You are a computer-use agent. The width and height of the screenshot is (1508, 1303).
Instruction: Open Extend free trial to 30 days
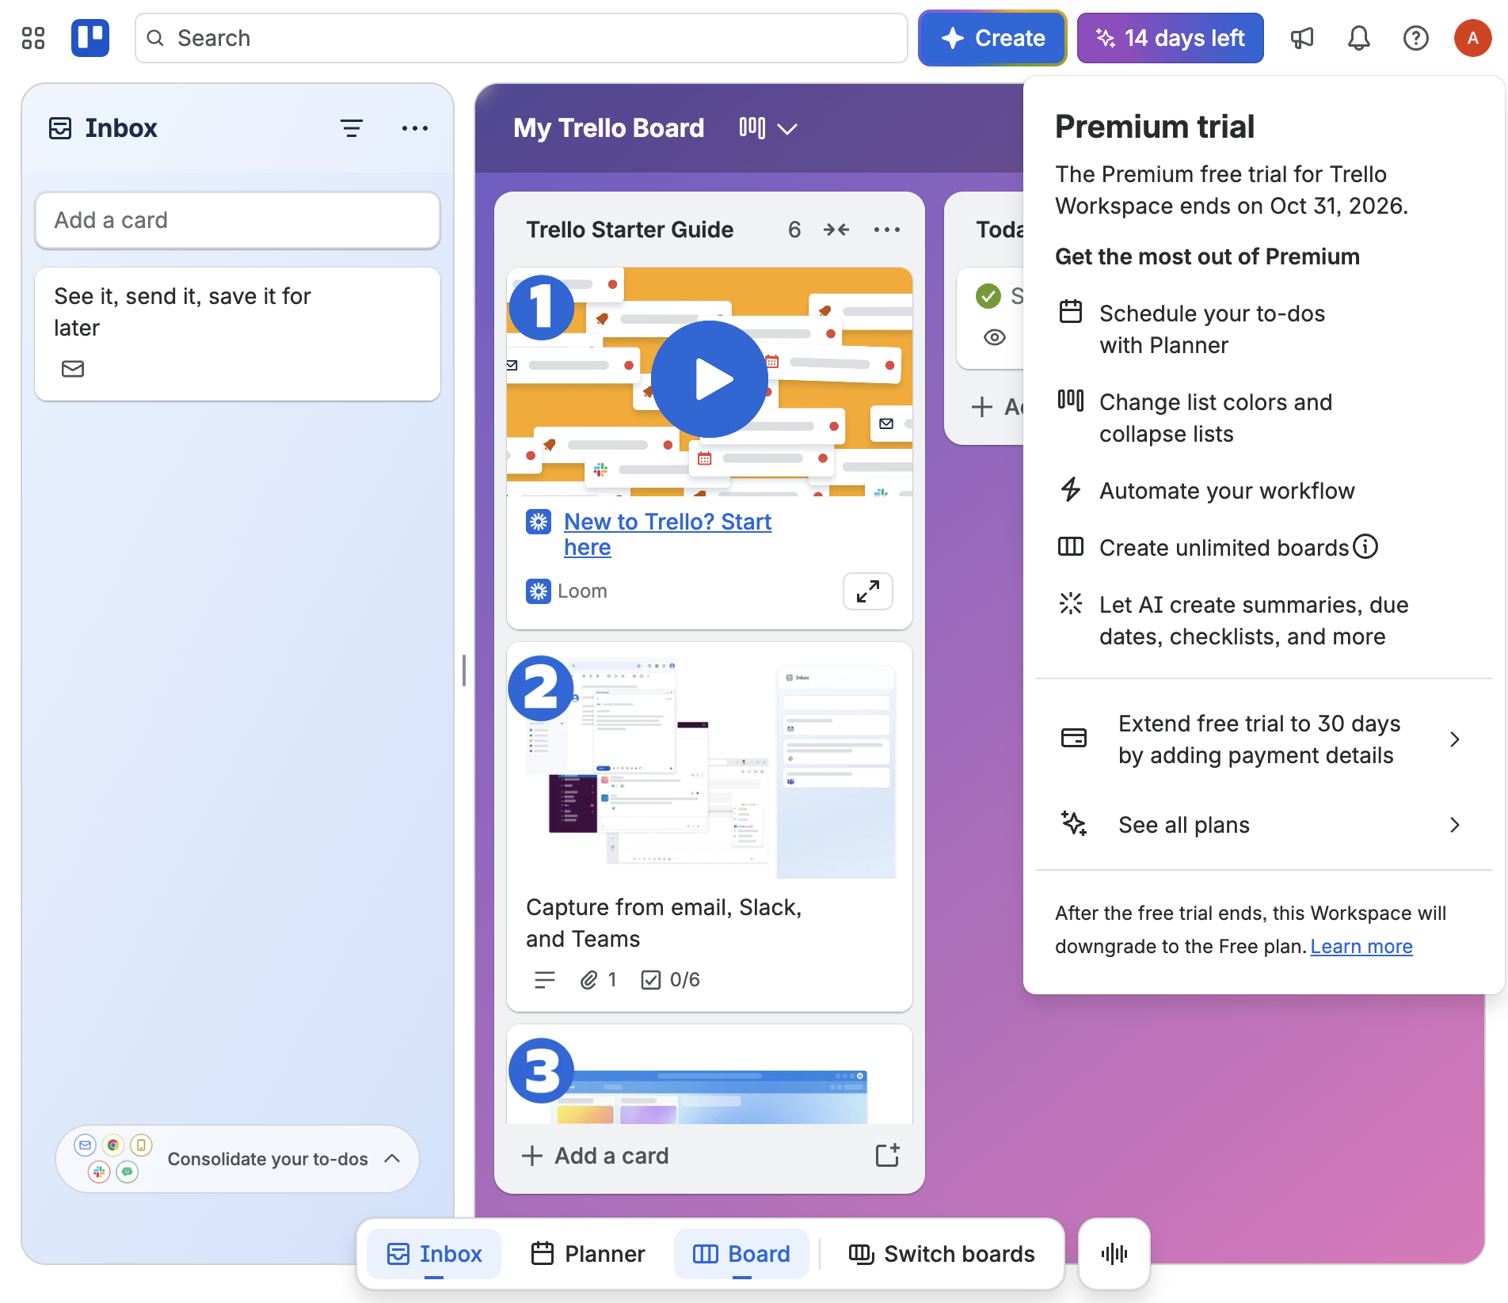coord(1264,739)
